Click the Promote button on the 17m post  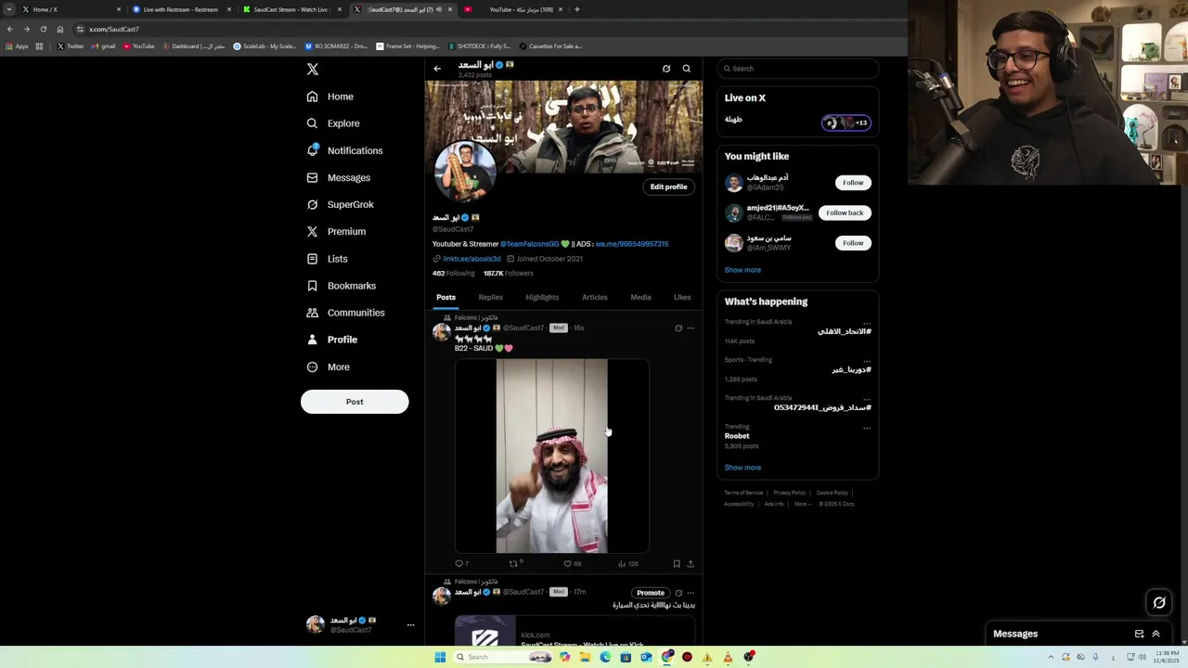(x=651, y=593)
